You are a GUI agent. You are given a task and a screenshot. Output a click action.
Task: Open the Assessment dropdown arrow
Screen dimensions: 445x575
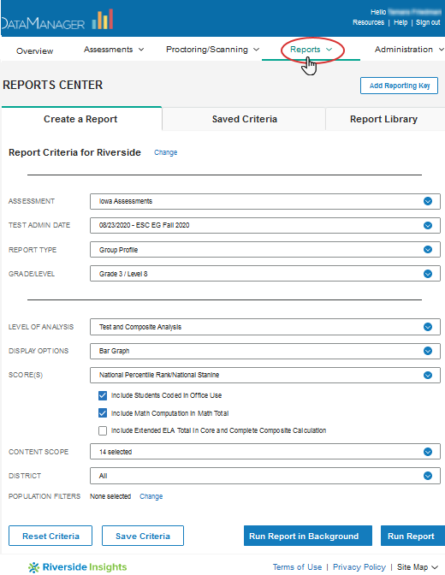coord(428,201)
